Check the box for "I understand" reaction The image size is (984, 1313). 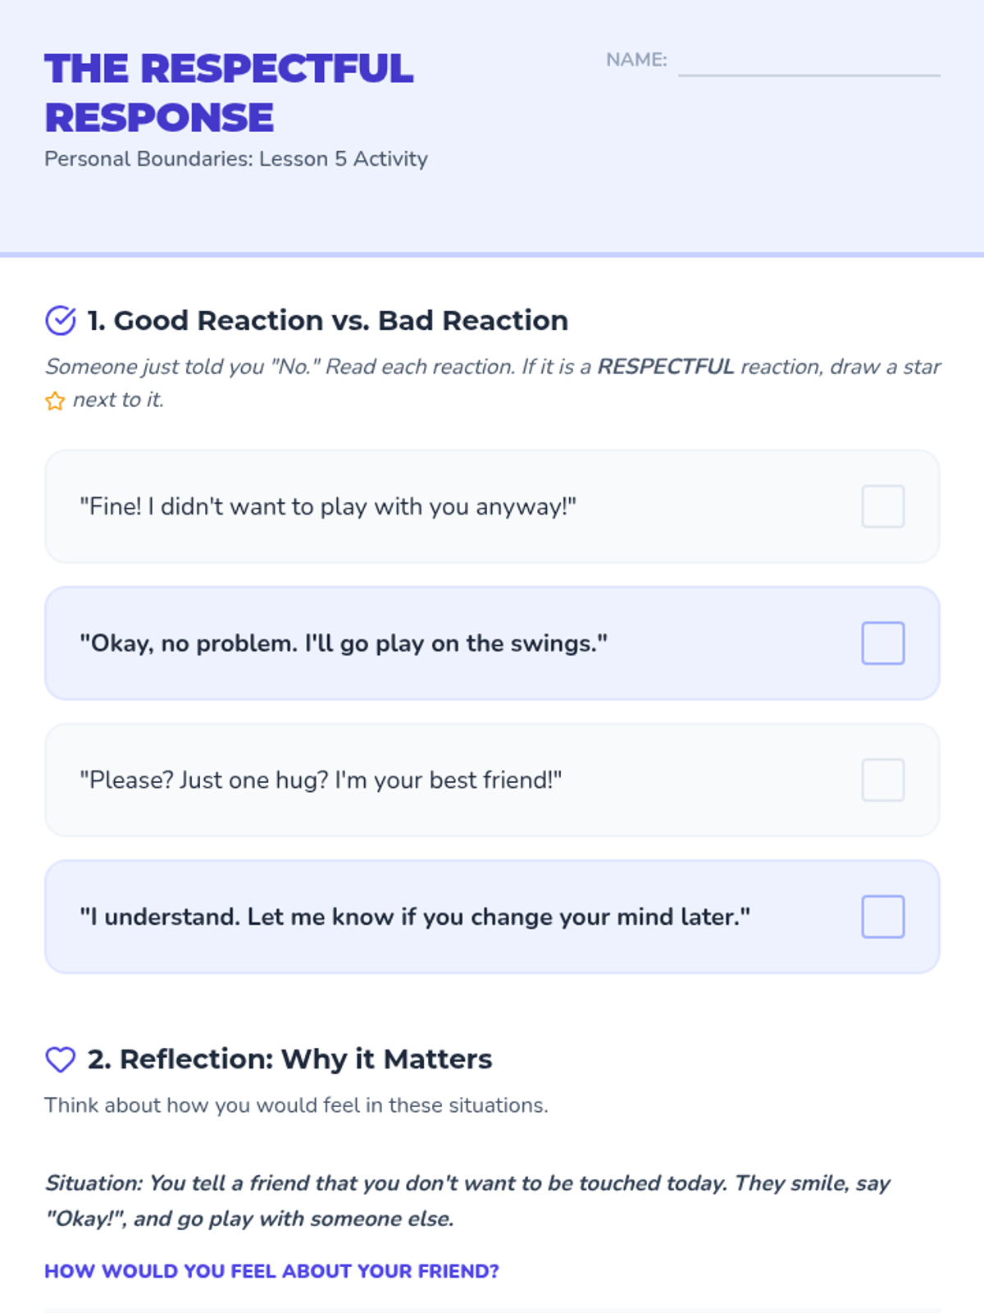(x=883, y=917)
